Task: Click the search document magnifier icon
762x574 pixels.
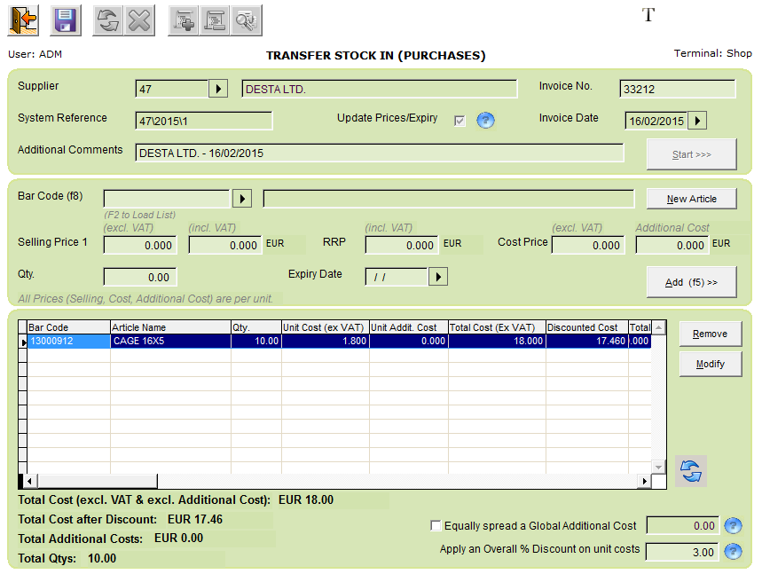Action: [246, 20]
